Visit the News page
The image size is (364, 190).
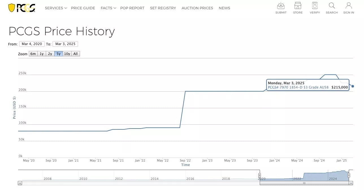pos(224,8)
